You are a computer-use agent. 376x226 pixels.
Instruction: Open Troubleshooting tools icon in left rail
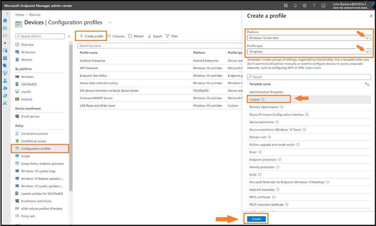click(5, 103)
